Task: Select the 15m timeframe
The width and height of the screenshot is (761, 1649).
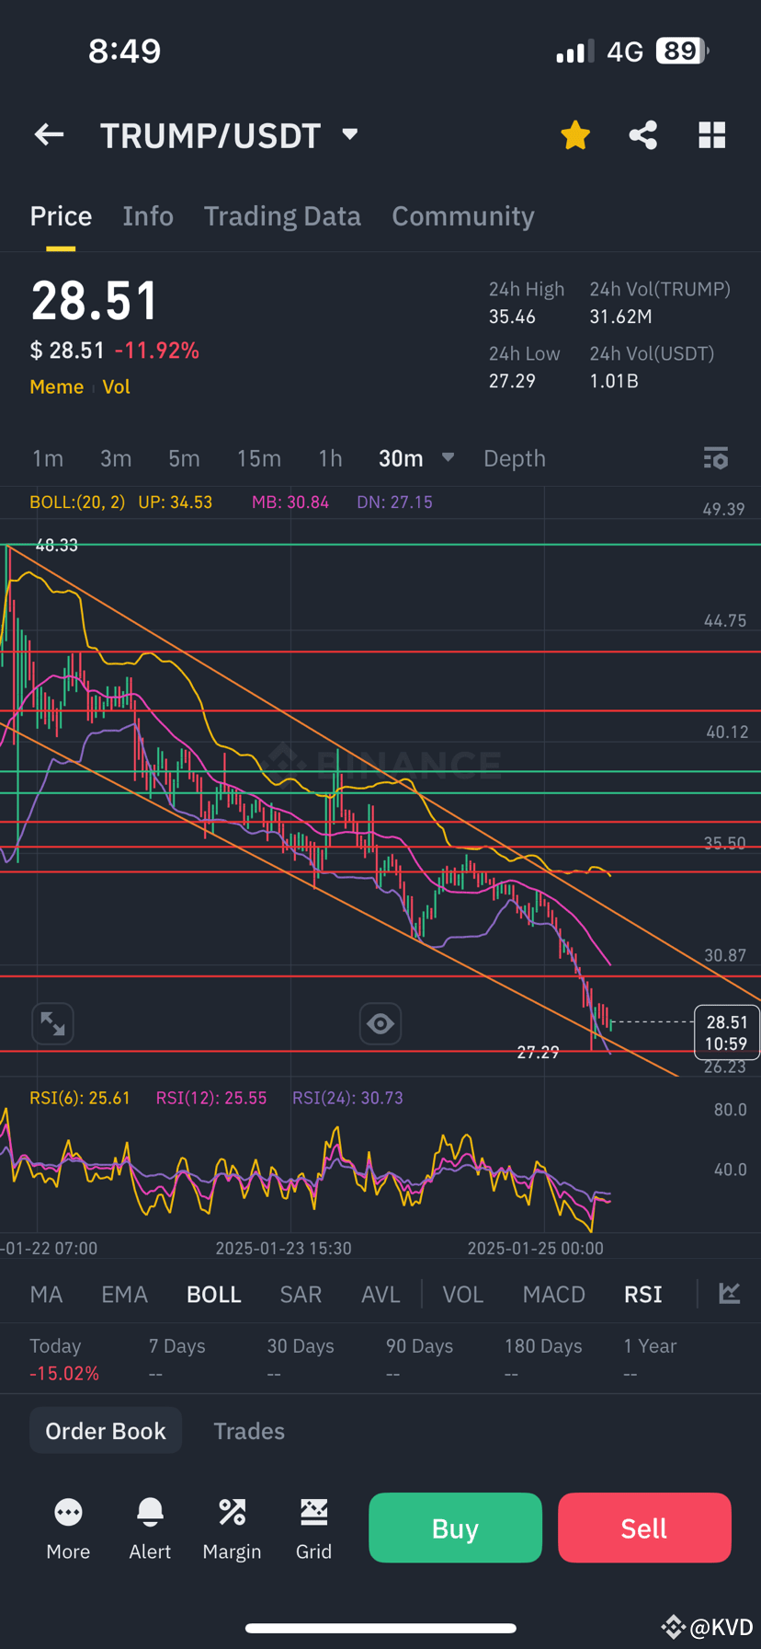Action: 259,458
